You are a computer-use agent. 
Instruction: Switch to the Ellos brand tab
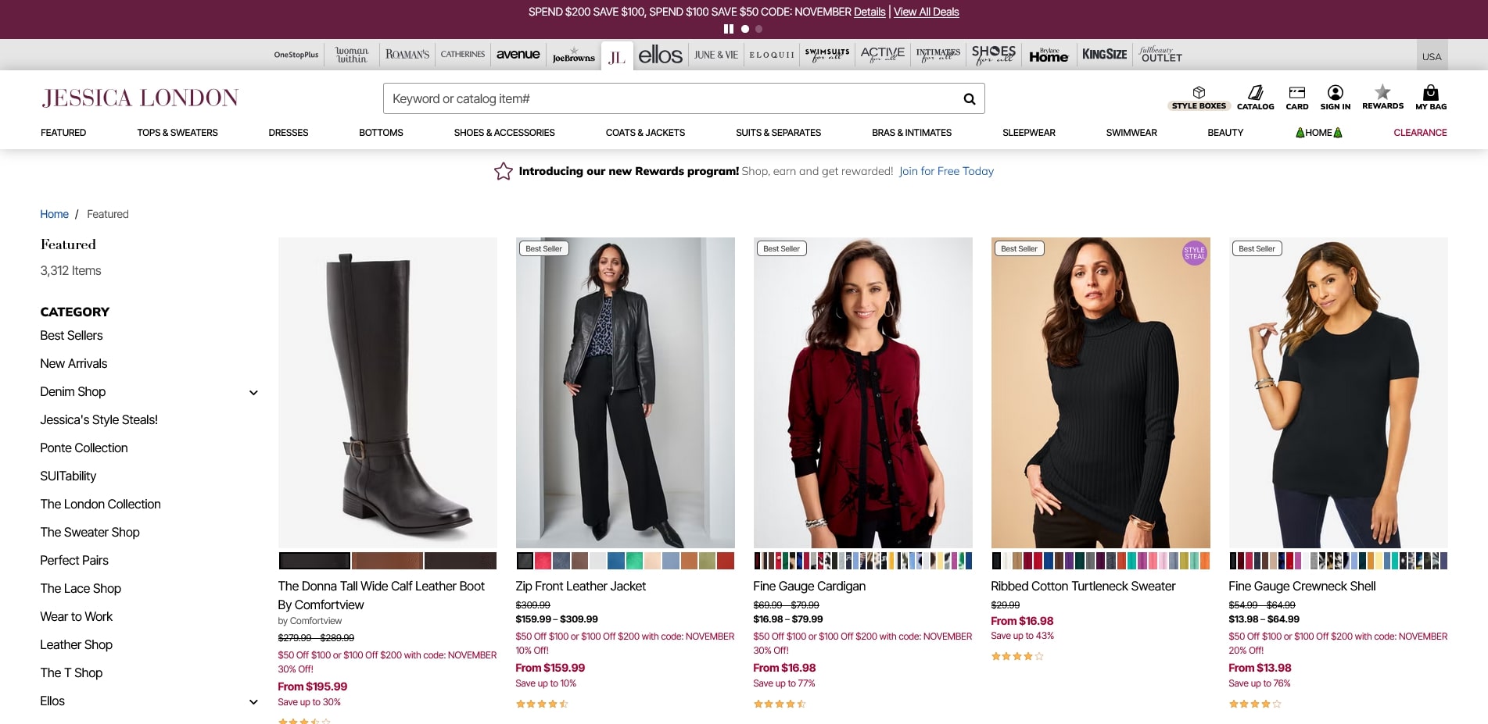[x=660, y=55]
